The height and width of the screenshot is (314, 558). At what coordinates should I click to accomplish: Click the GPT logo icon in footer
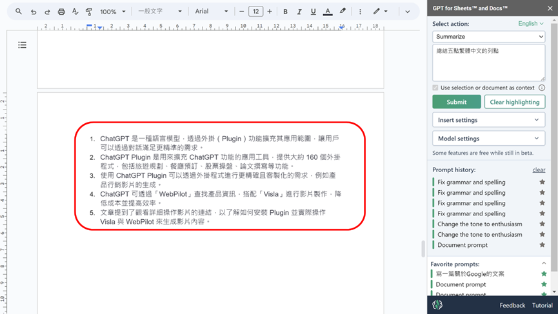[x=437, y=305]
